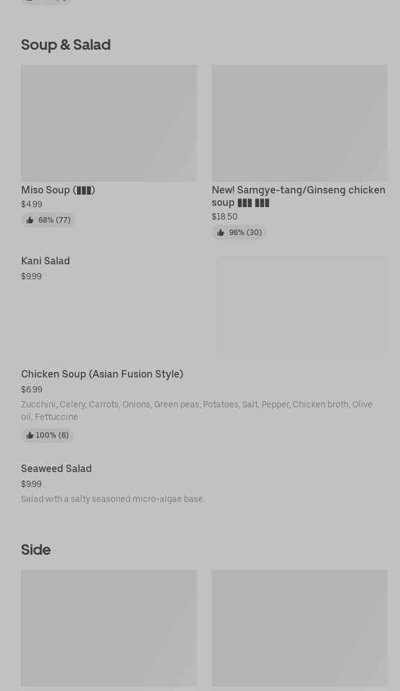Open Chicken Soup (Asian Fusion Style) item
This screenshot has width=400, height=691.
[102, 374]
